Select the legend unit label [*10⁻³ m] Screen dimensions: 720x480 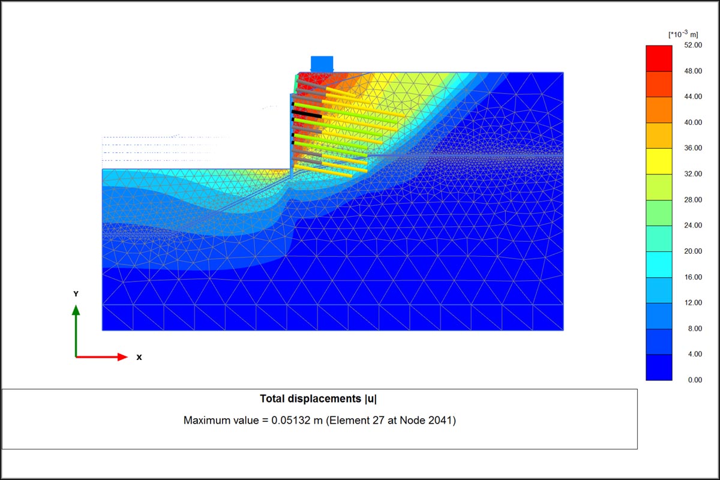pyautogui.click(x=683, y=35)
